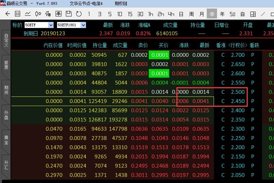Image resolution: width=274 pixels, height=183 pixels.
Task: Open the split window layout icon
Action: coord(253,14)
